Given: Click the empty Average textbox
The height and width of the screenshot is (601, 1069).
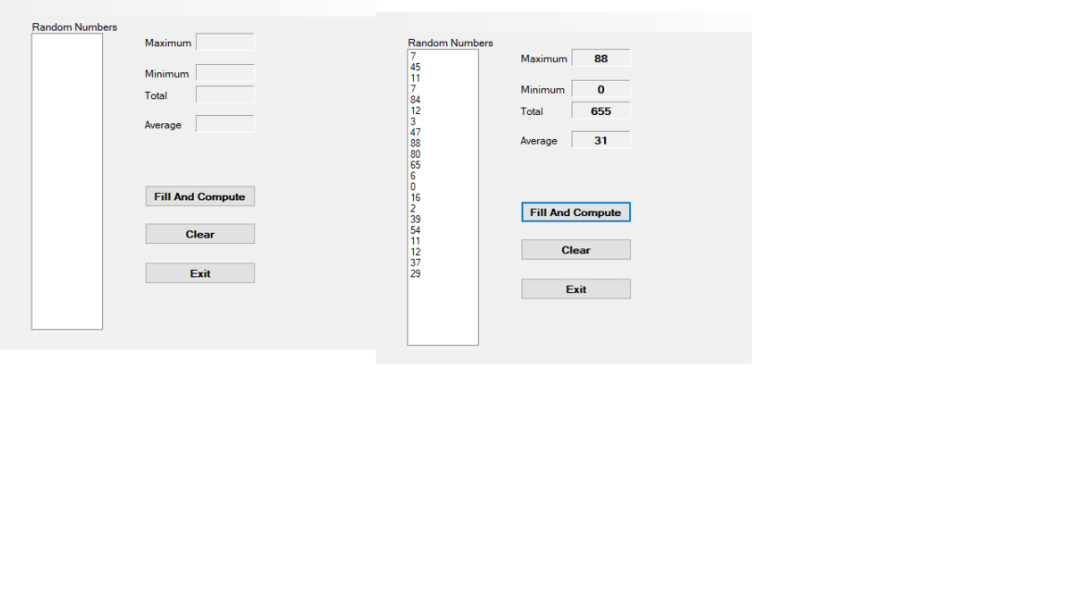Looking at the screenshot, I should [225, 123].
